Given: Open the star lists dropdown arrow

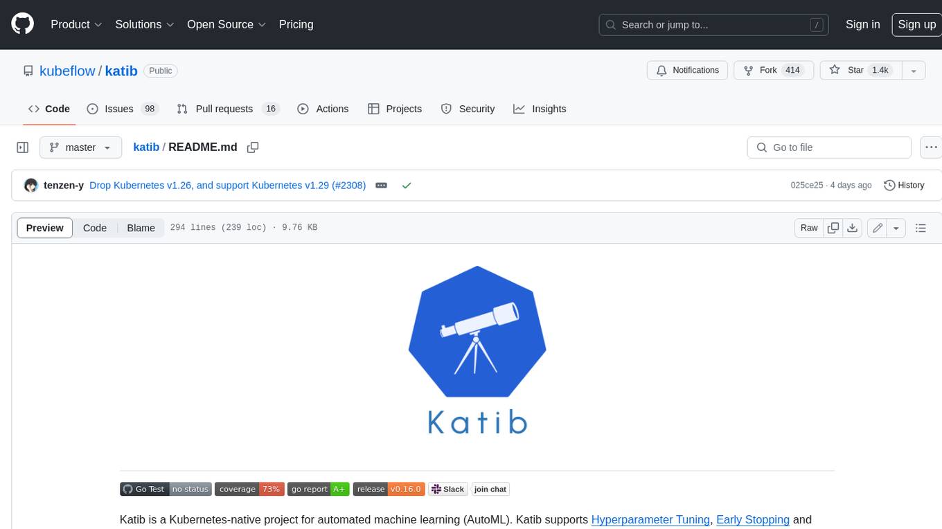Looking at the screenshot, I should [x=914, y=70].
